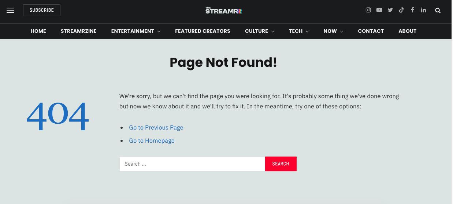Click the magnifying glass search icon
The image size is (453, 204).
click(x=438, y=11)
